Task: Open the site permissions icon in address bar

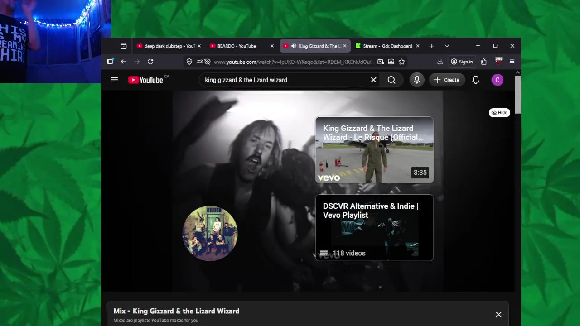Action: point(199,62)
